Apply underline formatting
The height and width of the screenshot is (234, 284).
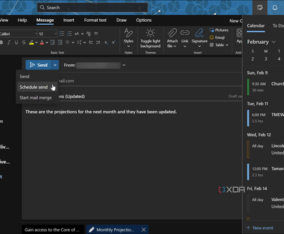tap(16, 42)
